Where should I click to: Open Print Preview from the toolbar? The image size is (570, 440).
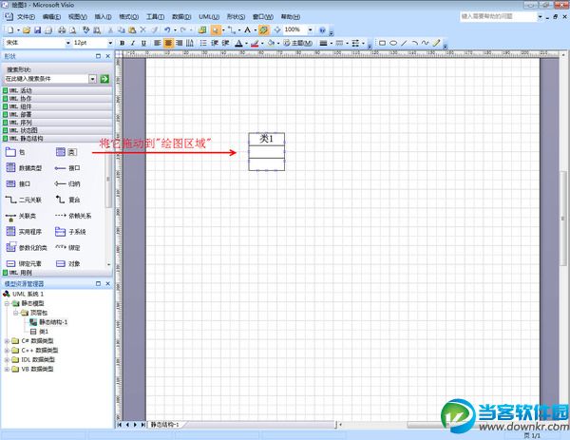point(73,30)
